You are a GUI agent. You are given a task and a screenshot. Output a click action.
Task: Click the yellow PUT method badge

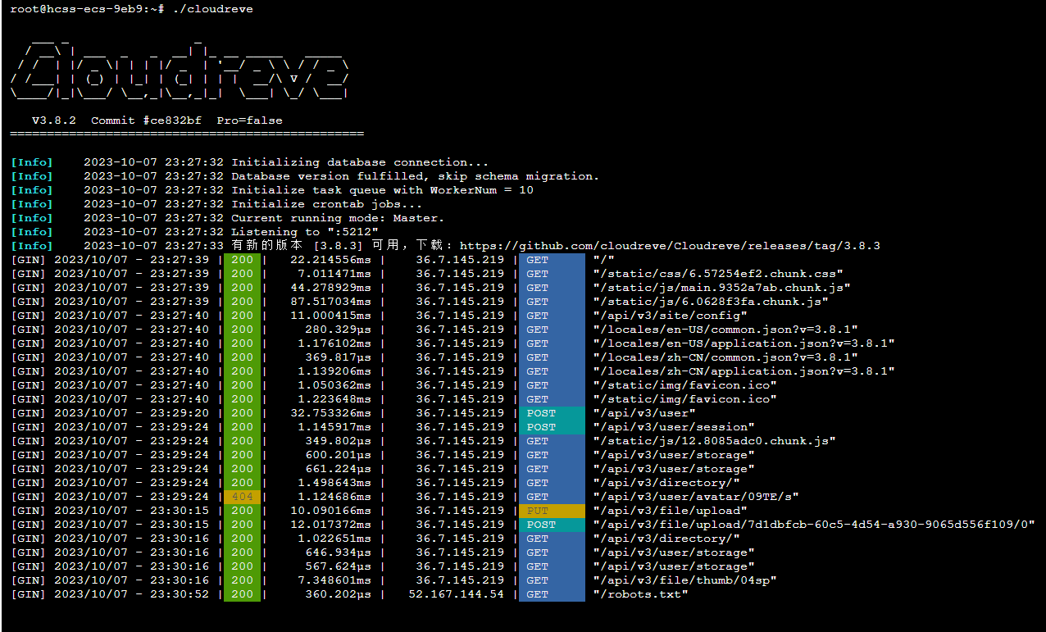552,511
